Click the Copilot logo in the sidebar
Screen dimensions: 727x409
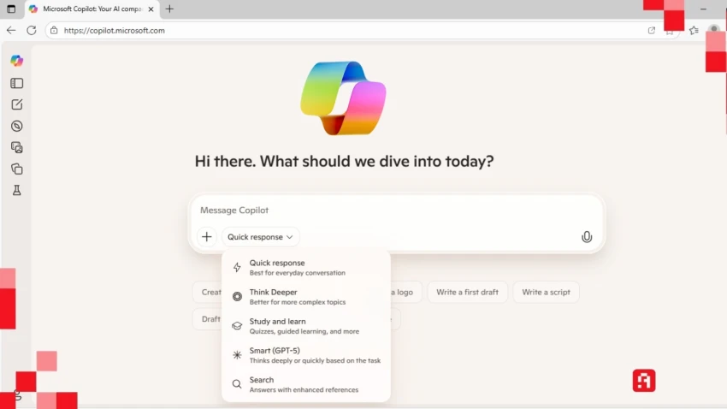(16, 61)
